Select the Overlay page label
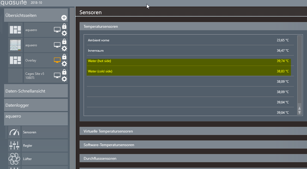 click(x=31, y=60)
